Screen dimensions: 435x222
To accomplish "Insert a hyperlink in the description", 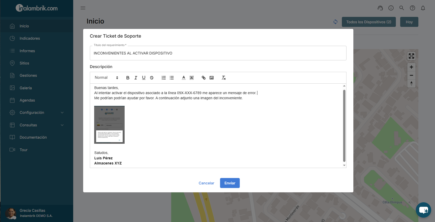I will (204, 78).
